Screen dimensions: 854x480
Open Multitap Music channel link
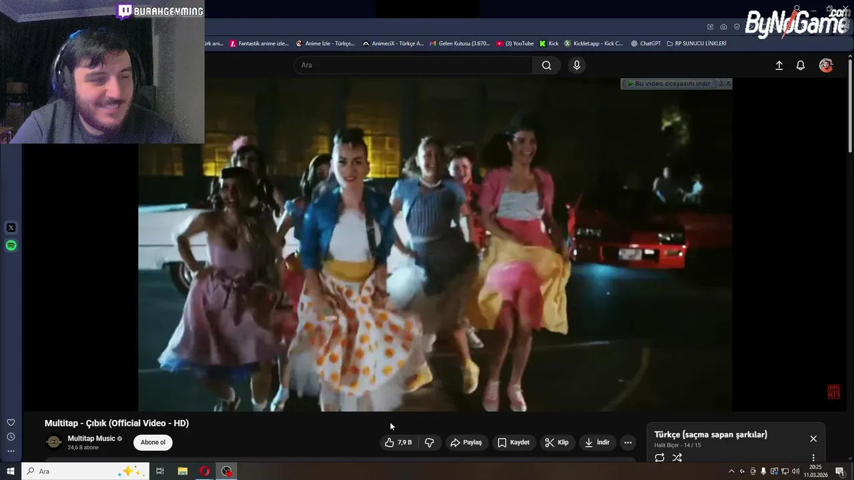(x=91, y=439)
